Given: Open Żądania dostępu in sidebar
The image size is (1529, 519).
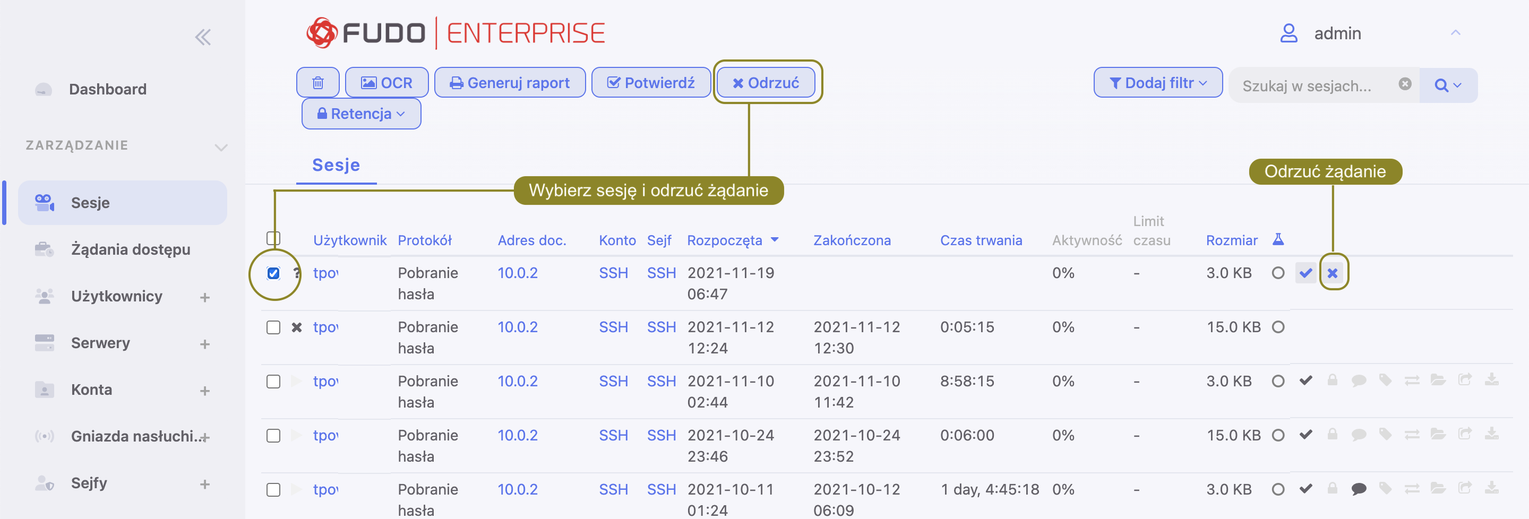Looking at the screenshot, I should [131, 249].
